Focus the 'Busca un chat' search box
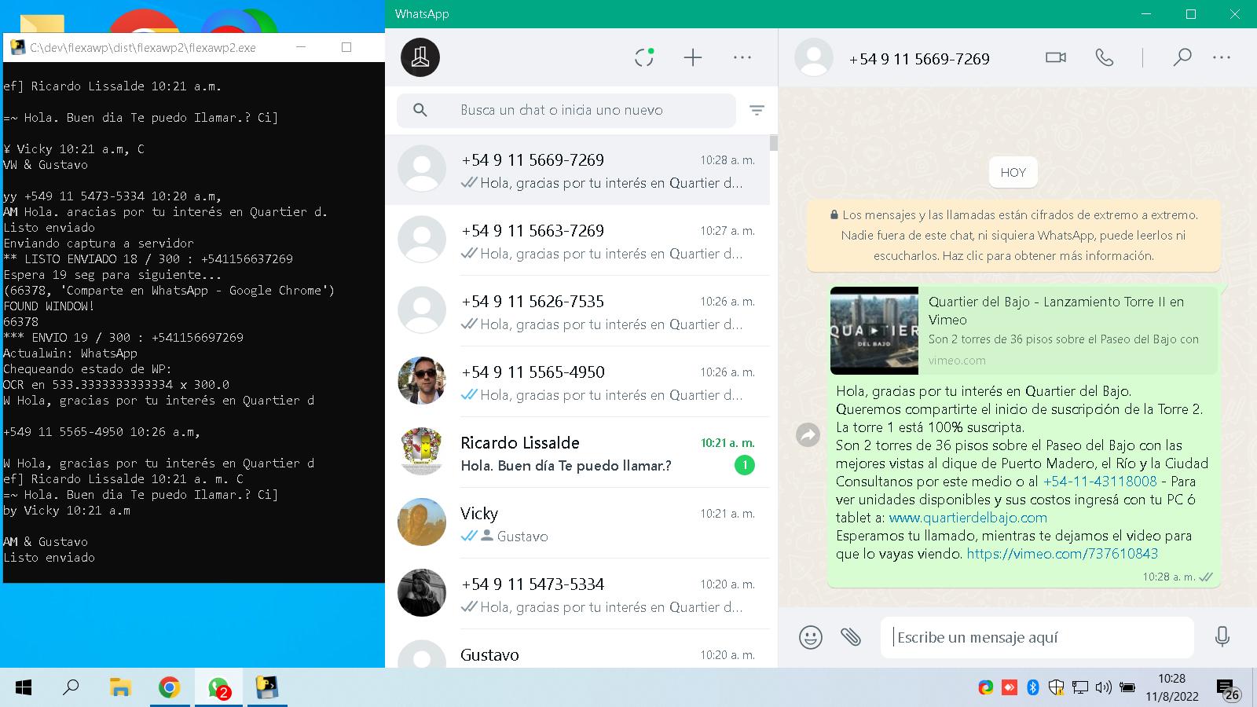 (566, 110)
